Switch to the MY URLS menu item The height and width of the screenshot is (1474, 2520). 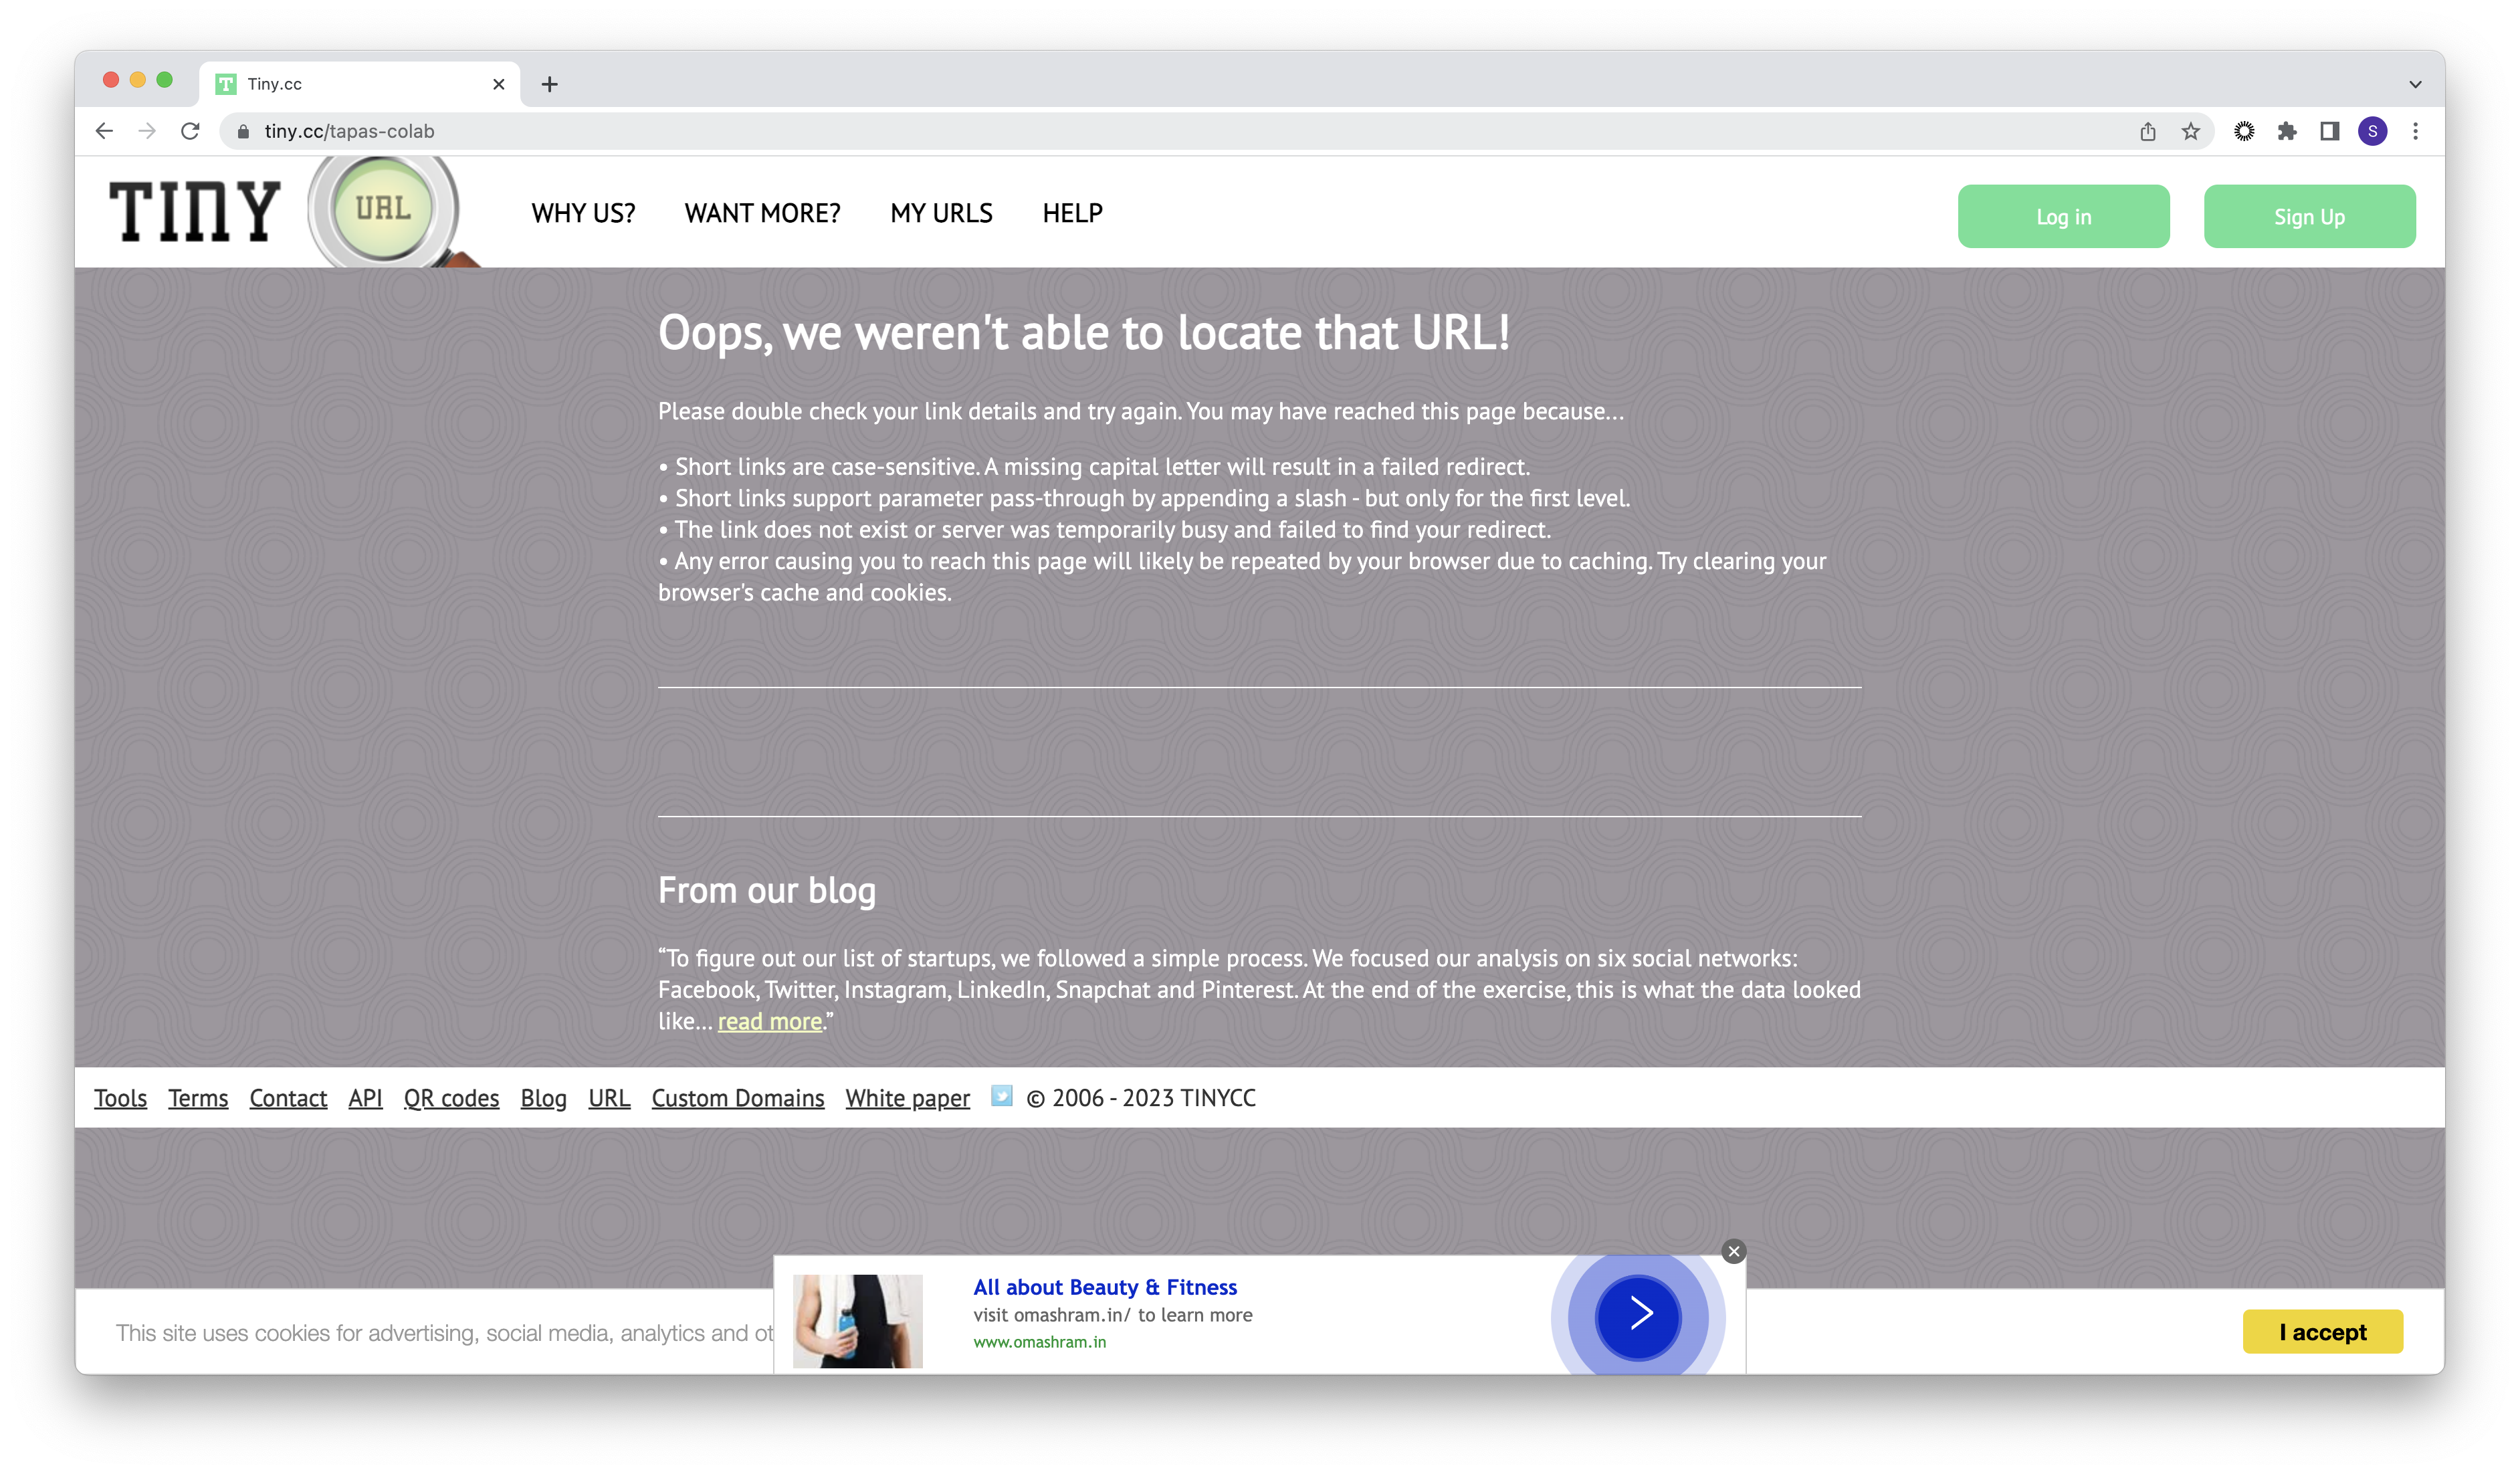click(x=941, y=213)
